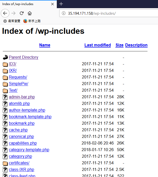
Task: Show site info via the address bar info icon
Action: click(x=64, y=13)
